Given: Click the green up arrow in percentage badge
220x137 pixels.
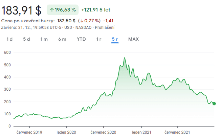Looking at the screenshot, I should pos(52,10).
